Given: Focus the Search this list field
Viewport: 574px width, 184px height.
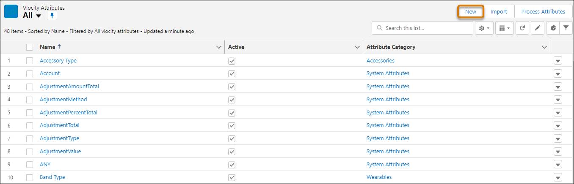Looking at the screenshot, I should pos(422,28).
